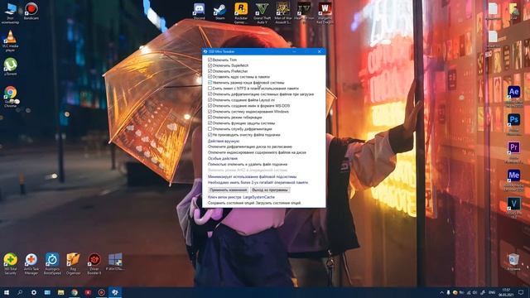
Task: Open Adobe Premiere Pro shortcut
Action: (x=513, y=152)
